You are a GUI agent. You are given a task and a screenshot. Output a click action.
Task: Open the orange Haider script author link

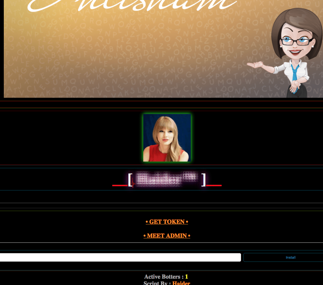click(x=181, y=283)
